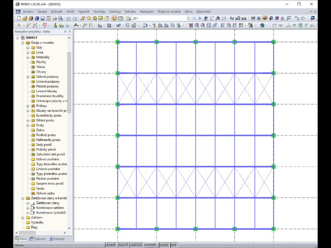The image size is (331, 248).
Task: Collapse the Údaje o modelu folder
Action: (x=23, y=43)
